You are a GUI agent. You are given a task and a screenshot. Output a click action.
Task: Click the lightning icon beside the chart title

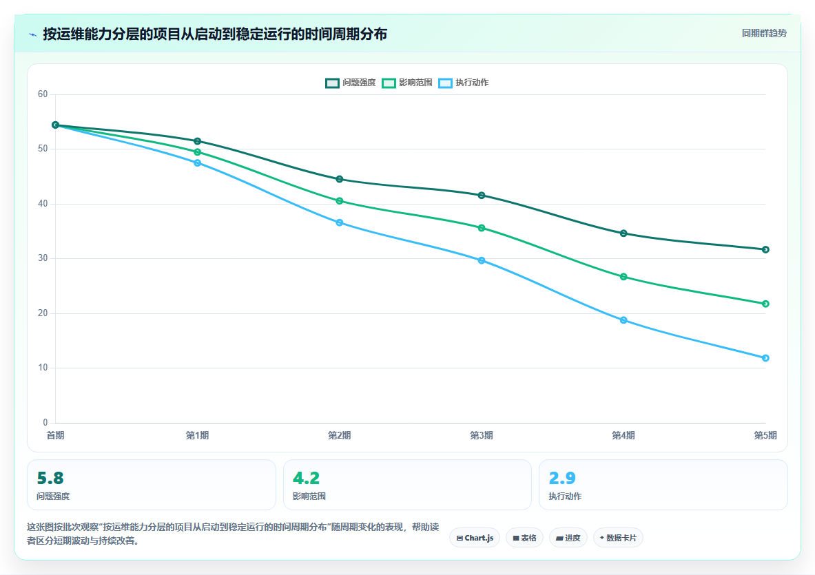[33, 35]
